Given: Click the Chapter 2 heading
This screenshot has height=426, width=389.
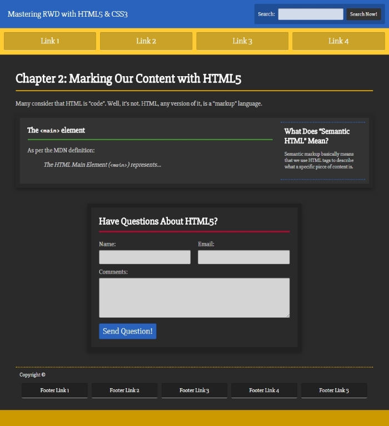Looking at the screenshot, I should tap(128, 78).
